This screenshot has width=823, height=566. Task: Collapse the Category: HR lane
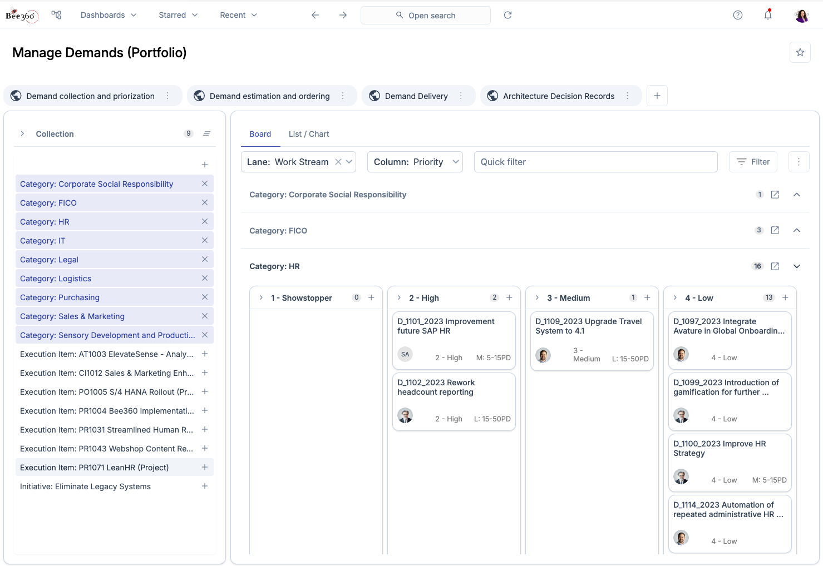click(x=796, y=266)
